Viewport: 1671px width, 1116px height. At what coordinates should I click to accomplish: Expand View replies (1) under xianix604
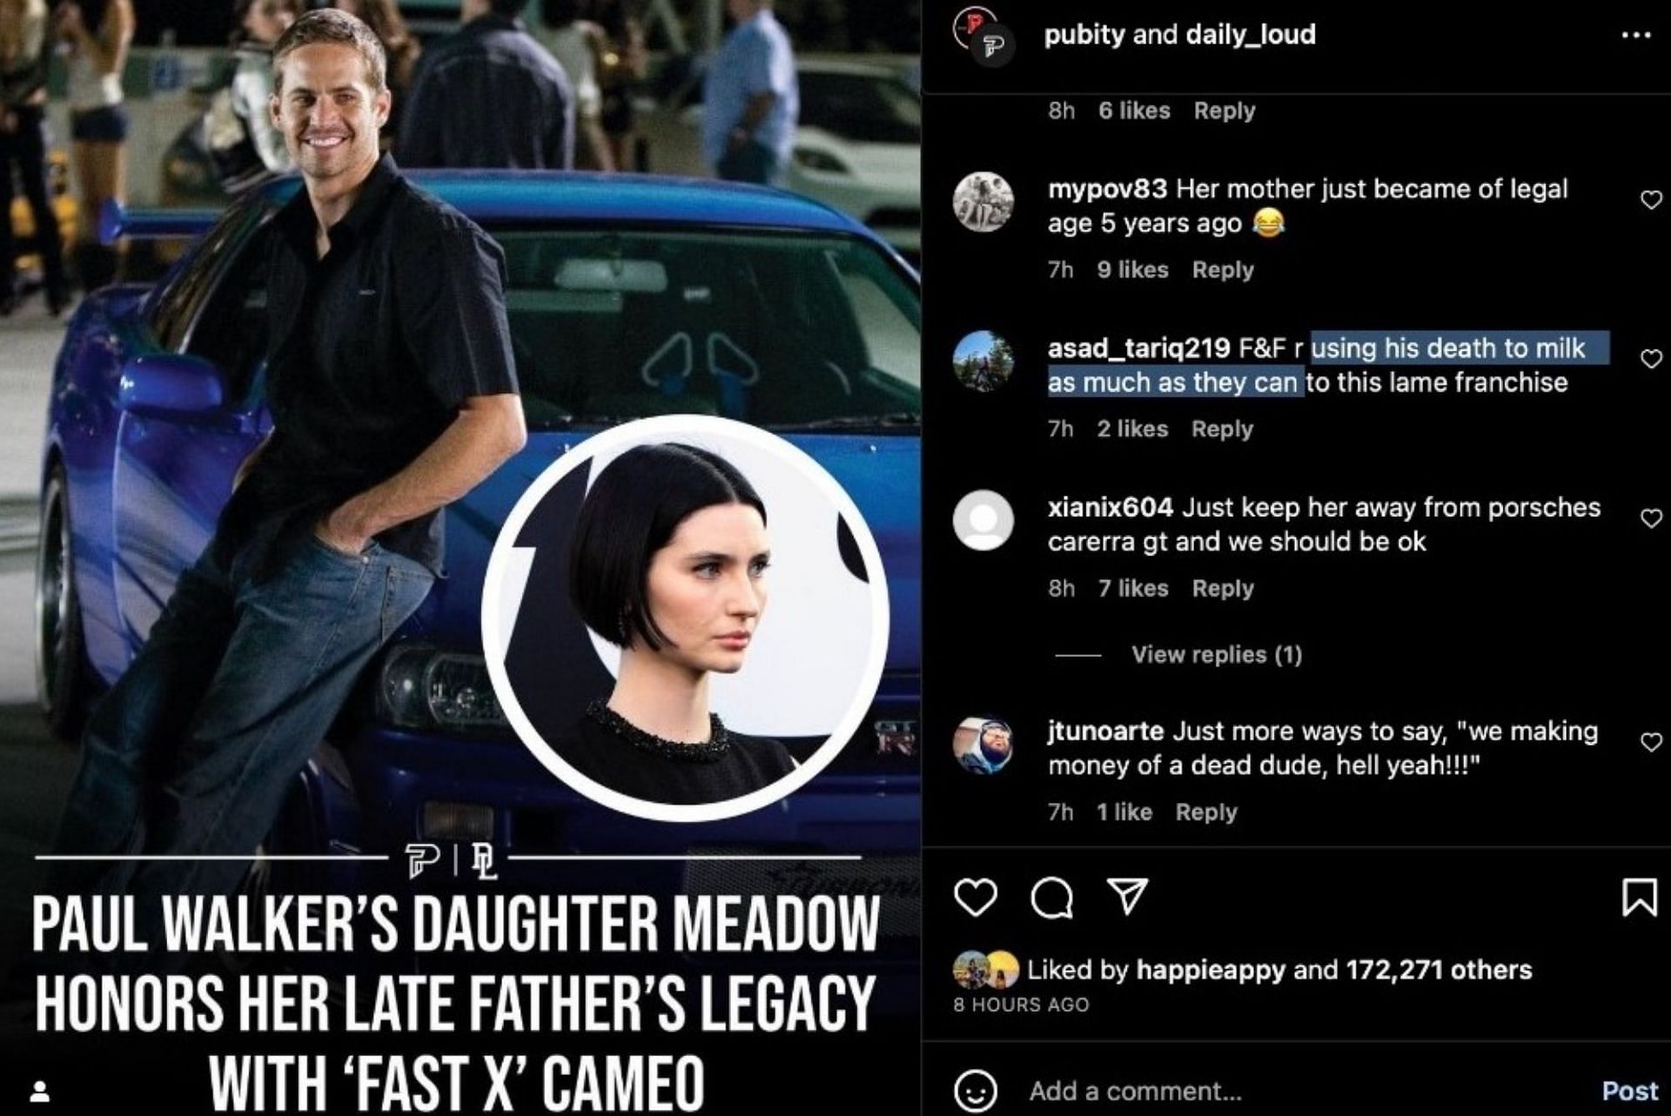coord(1216,654)
